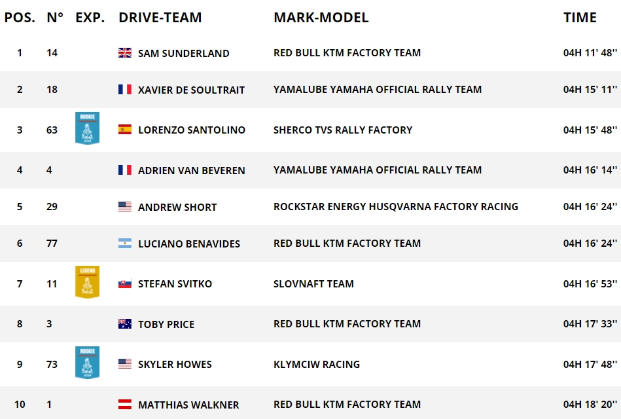Click the French flag beside Xavier de Soultrait

tap(124, 90)
